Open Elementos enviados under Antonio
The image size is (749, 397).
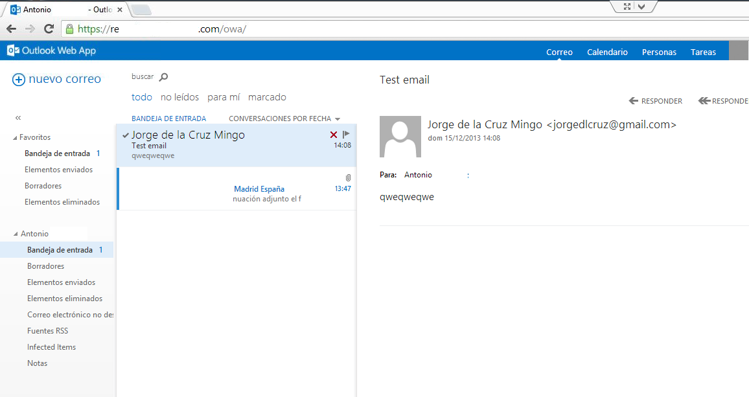[x=61, y=282]
